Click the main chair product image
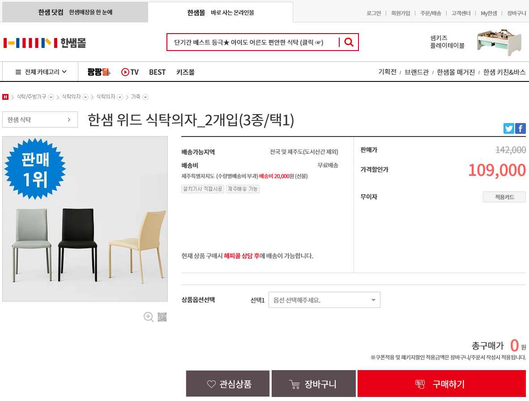Image resolution: width=529 pixels, height=401 pixels. 85,219
